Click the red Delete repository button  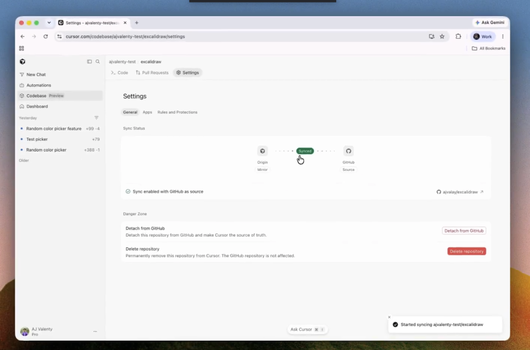pyautogui.click(x=467, y=251)
